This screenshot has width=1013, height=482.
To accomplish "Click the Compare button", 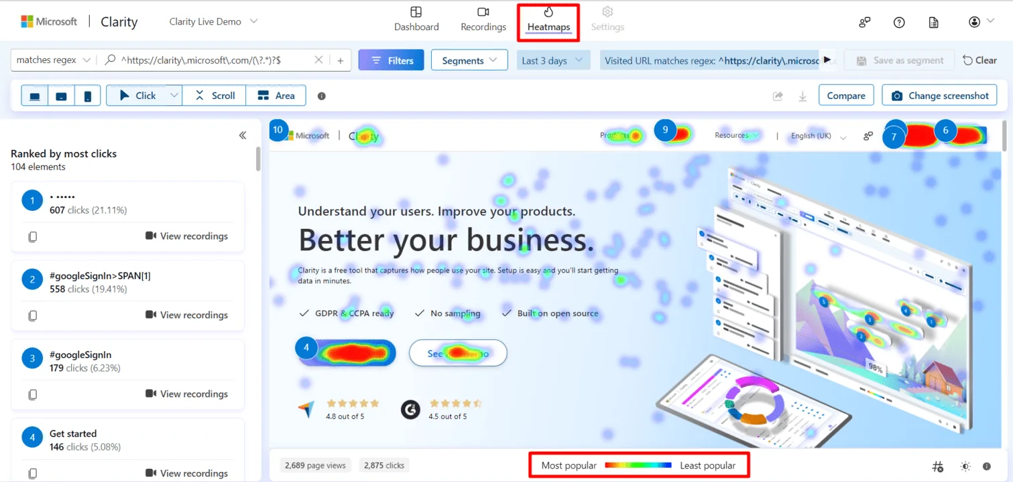I will (x=845, y=96).
